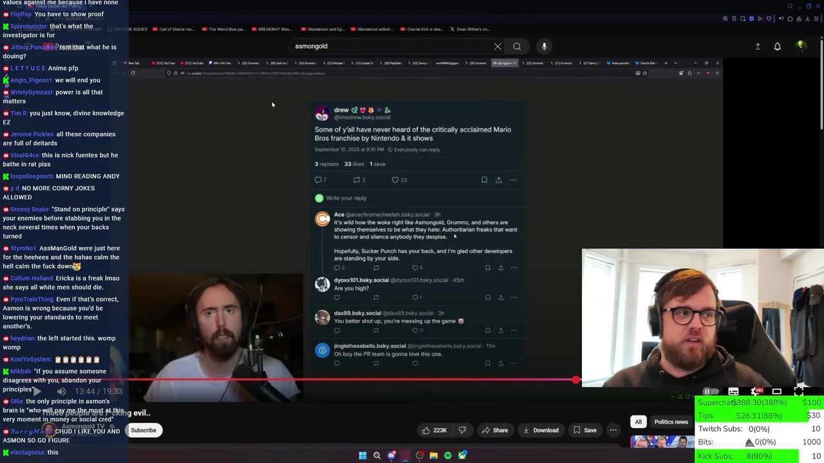Viewport: 824px width, 463px height.
Task: Open the YouTube notifications bell
Action: click(x=777, y=46)
